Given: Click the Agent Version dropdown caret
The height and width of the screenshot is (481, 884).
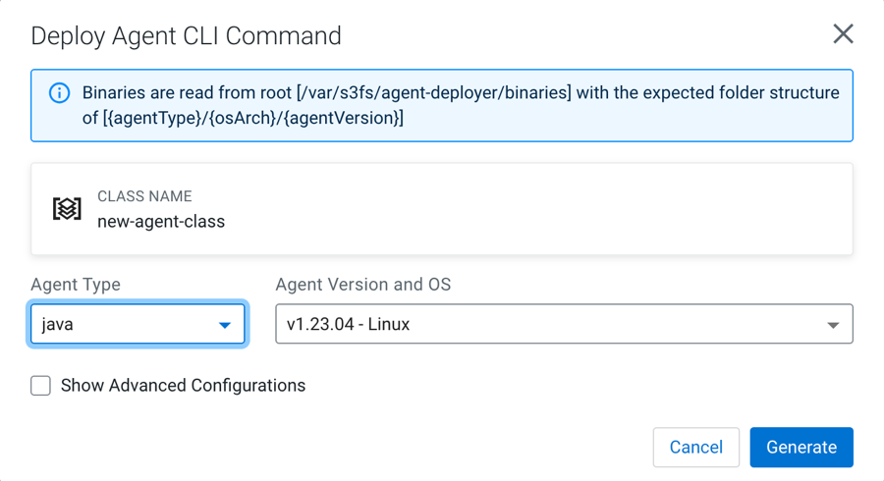Looking at the screenshot, I should pos(833,325).
